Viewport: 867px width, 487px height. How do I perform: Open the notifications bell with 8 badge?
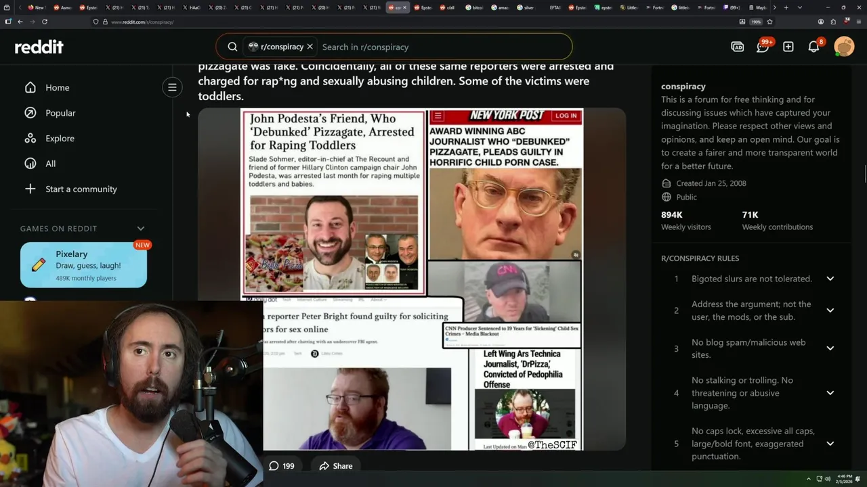click(814, 47)
